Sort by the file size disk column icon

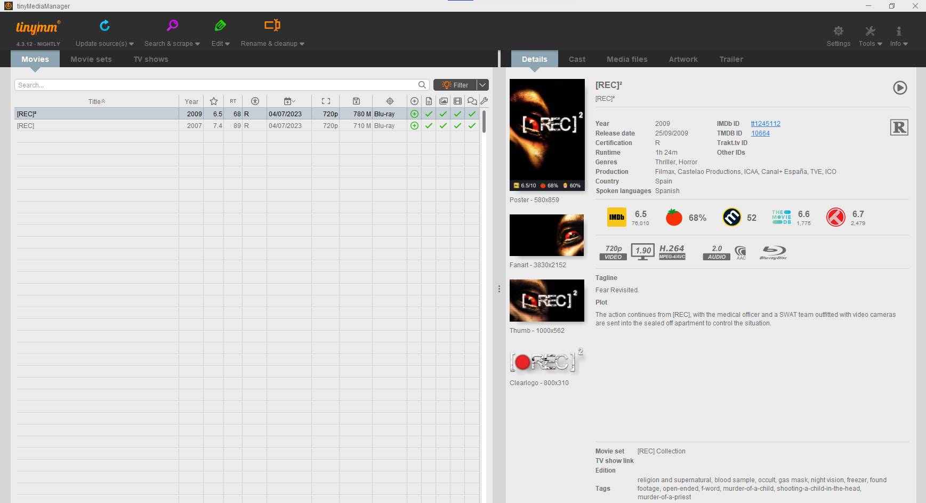tap(356, 101)
